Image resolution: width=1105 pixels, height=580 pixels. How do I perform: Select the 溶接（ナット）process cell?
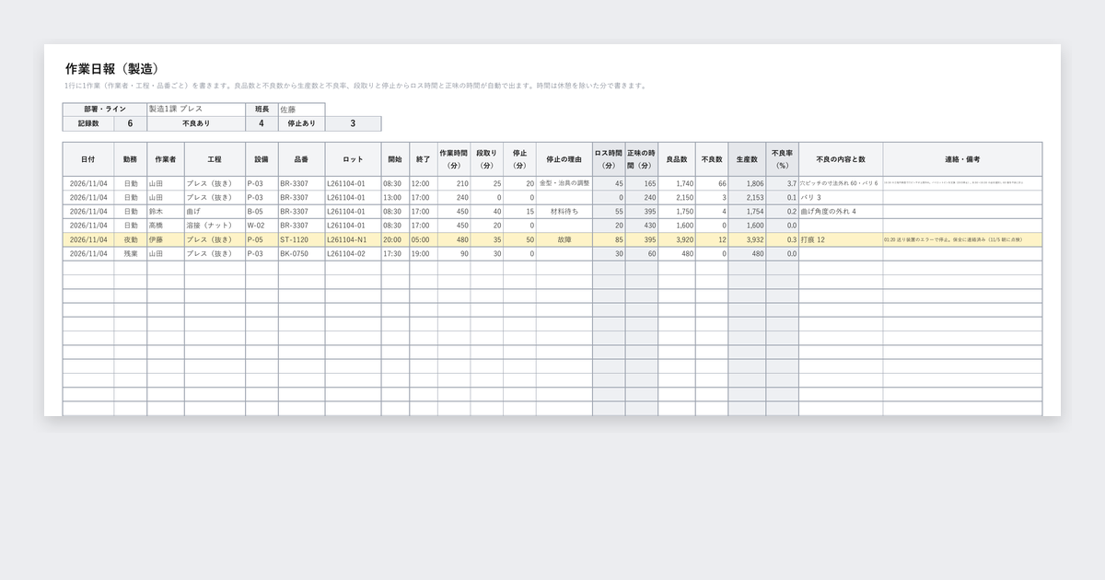215,225
